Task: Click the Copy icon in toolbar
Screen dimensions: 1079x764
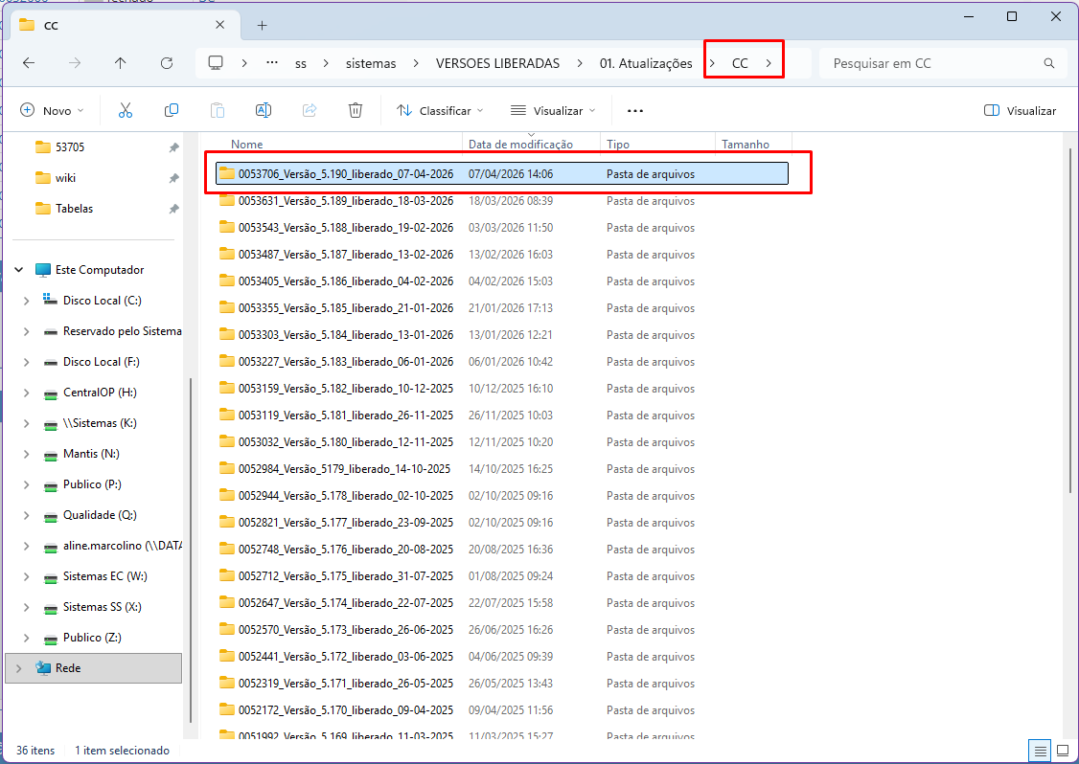Action: tap(172, 110)
